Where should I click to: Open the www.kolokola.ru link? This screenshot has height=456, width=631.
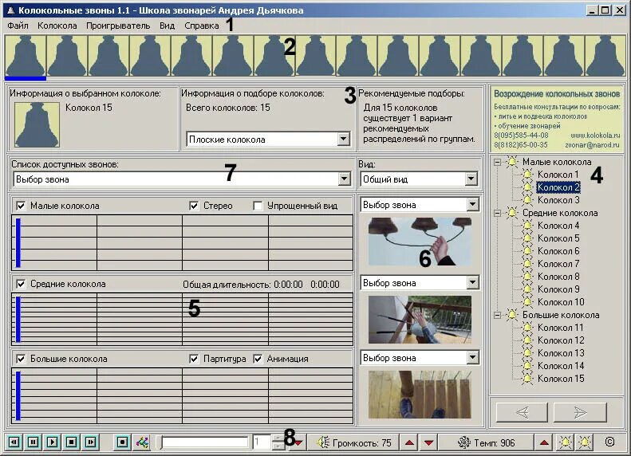click(x=595, y=136)
